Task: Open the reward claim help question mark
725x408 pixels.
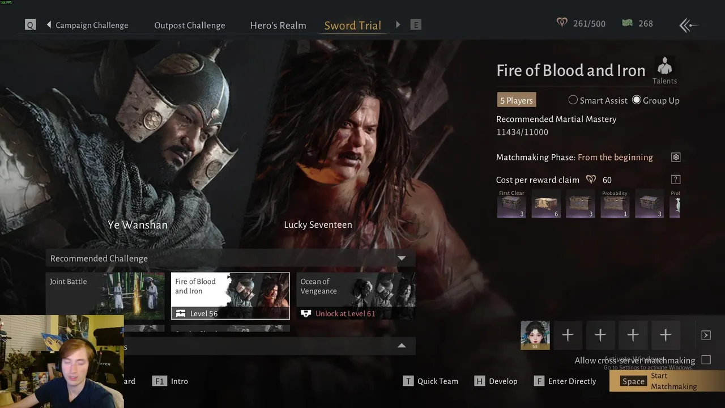Action: point(676,180)
